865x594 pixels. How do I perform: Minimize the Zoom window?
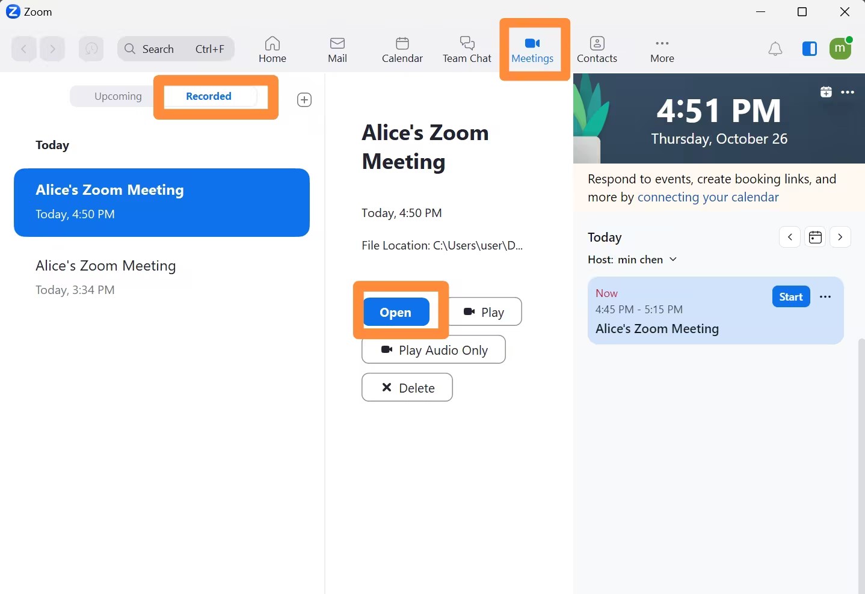click(761, 12)
